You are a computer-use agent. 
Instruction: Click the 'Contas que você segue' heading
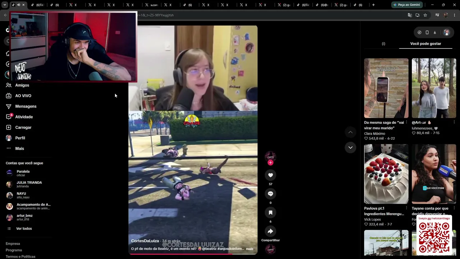tap(24, 163)
